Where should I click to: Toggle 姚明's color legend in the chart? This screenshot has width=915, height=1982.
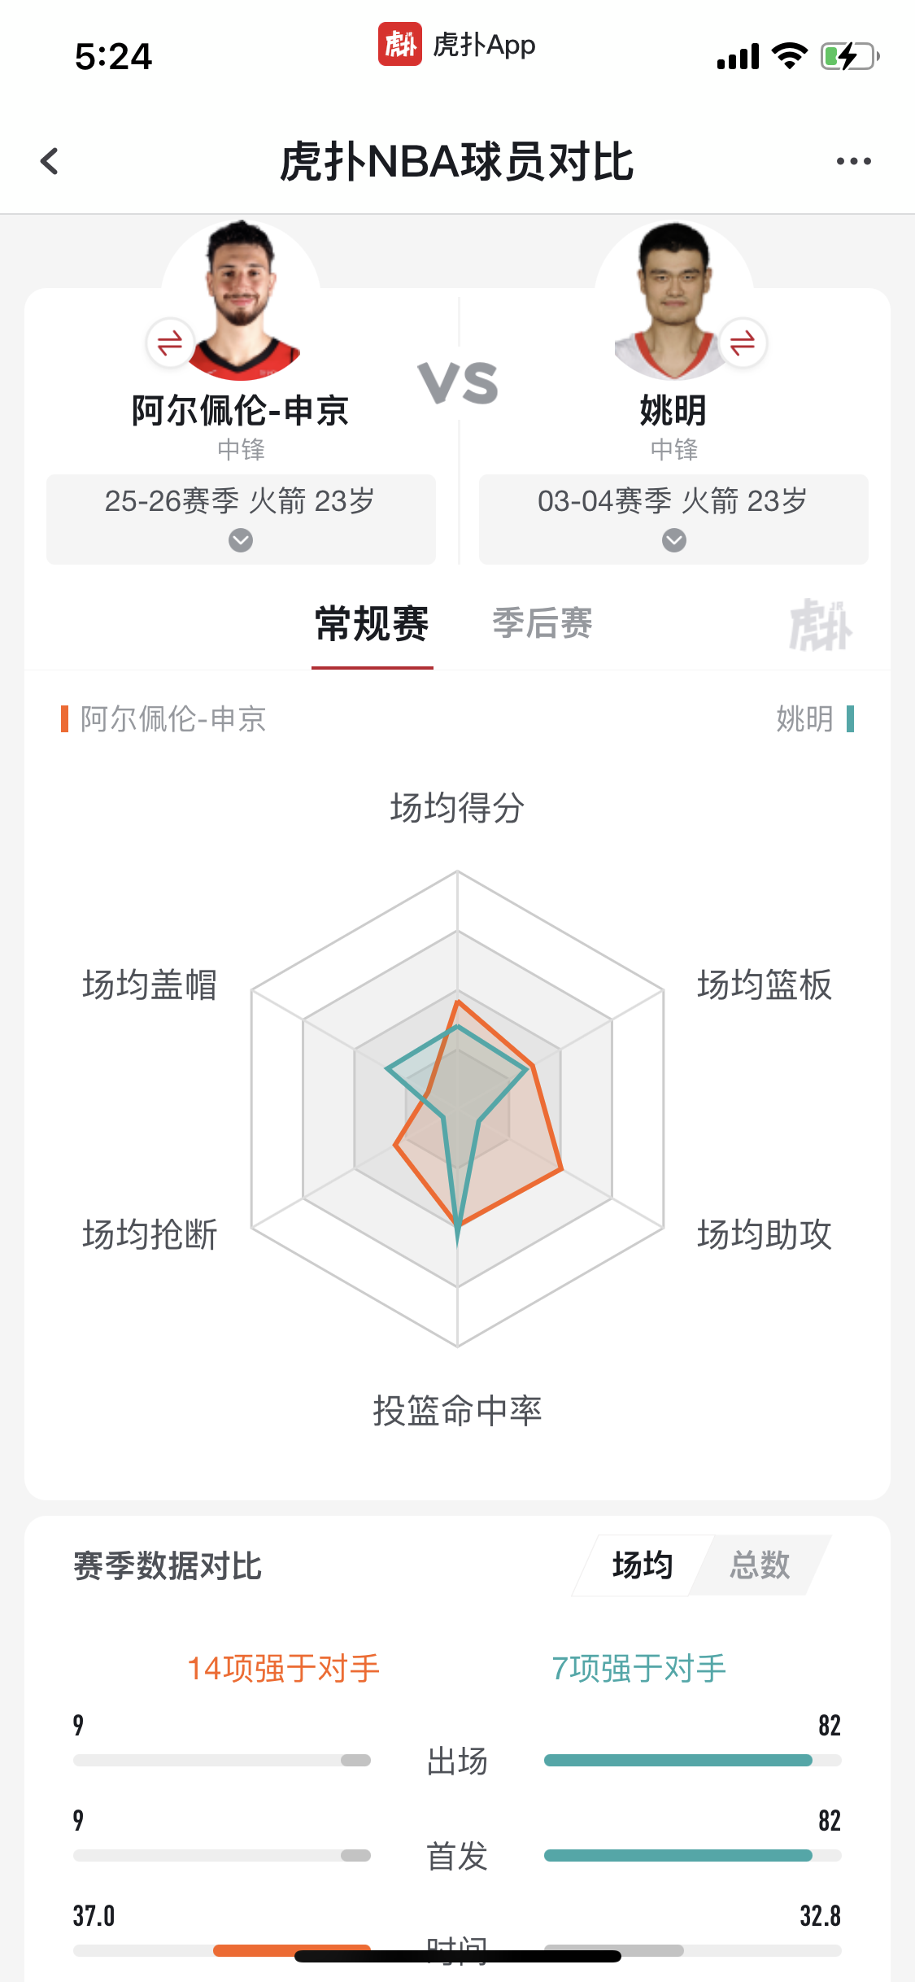point(809,719)
